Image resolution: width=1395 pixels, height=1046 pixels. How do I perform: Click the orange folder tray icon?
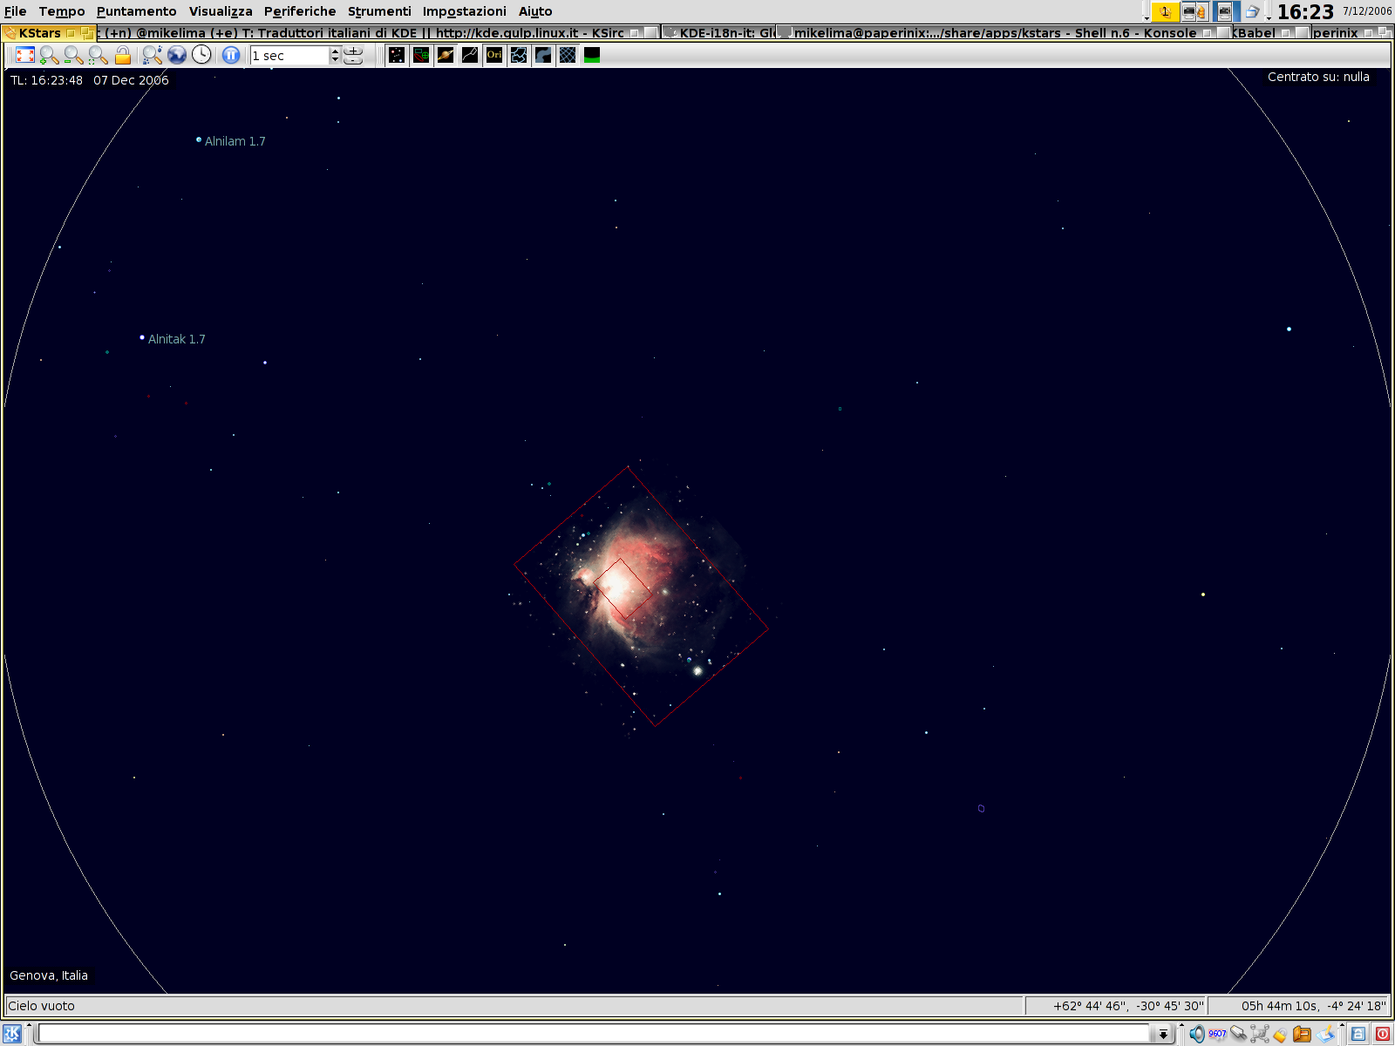pyautogui.click(x=1302, y=1034)
